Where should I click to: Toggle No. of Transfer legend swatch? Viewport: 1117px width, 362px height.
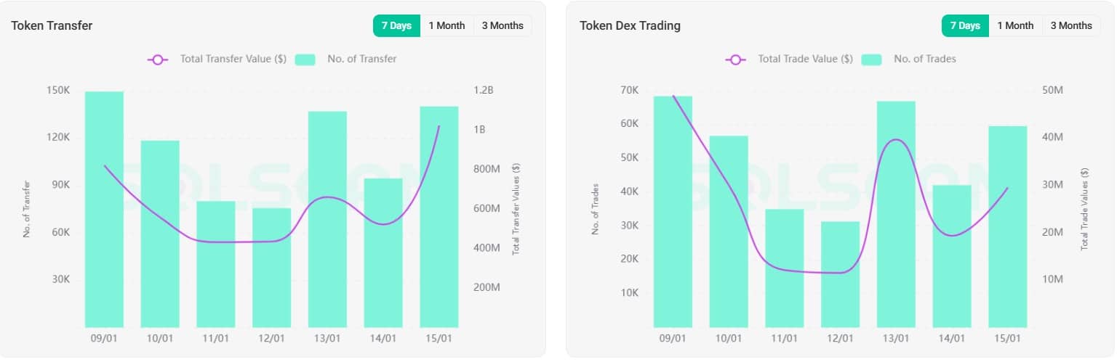click(305, 59)
